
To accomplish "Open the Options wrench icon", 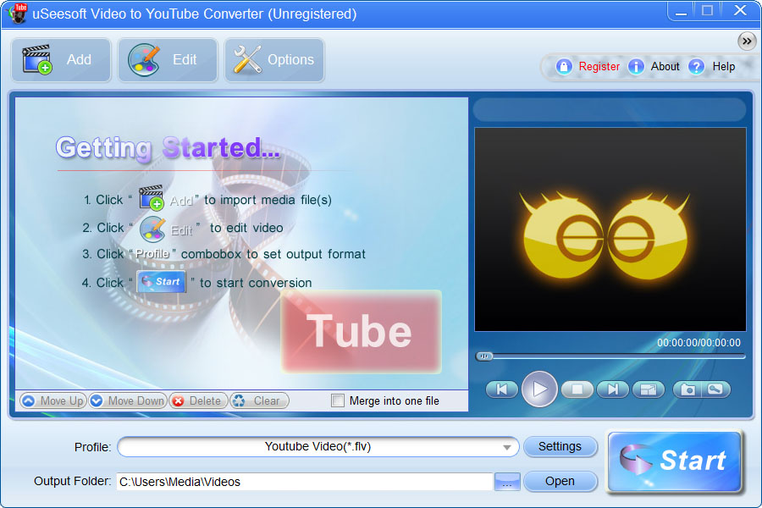I will [274, 60].
